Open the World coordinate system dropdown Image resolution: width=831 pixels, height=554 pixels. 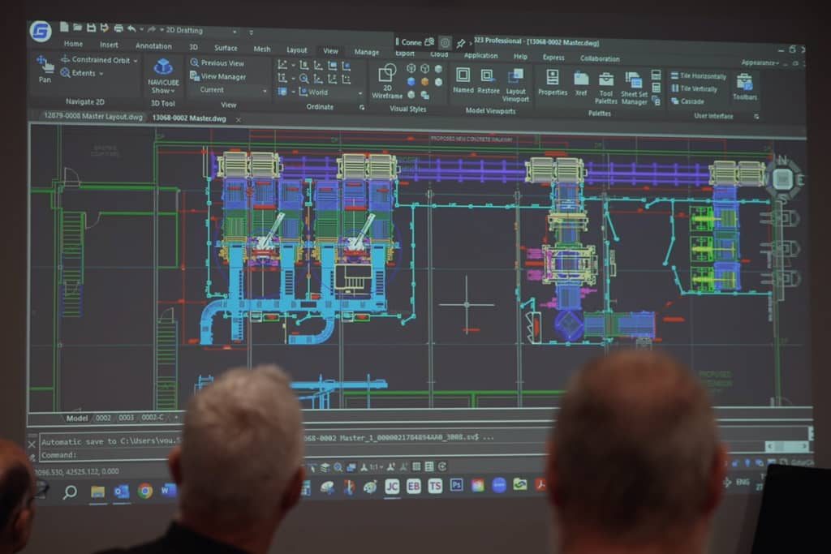[331, 92]
